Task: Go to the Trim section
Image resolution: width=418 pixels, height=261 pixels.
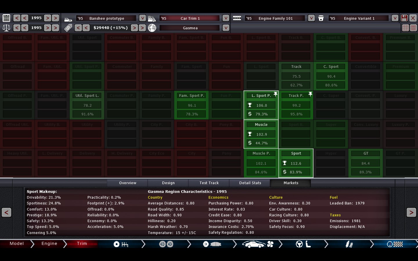Action: (82, 244)
